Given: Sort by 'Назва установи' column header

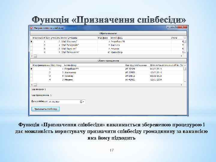Looking at the screenshot, I should [x=79, y=38].
